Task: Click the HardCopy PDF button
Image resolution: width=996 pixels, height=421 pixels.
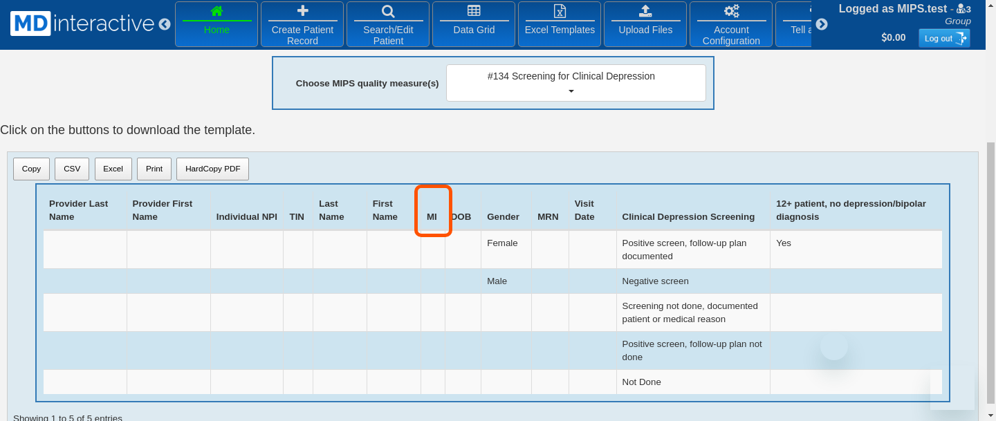Action: [212, 169]
